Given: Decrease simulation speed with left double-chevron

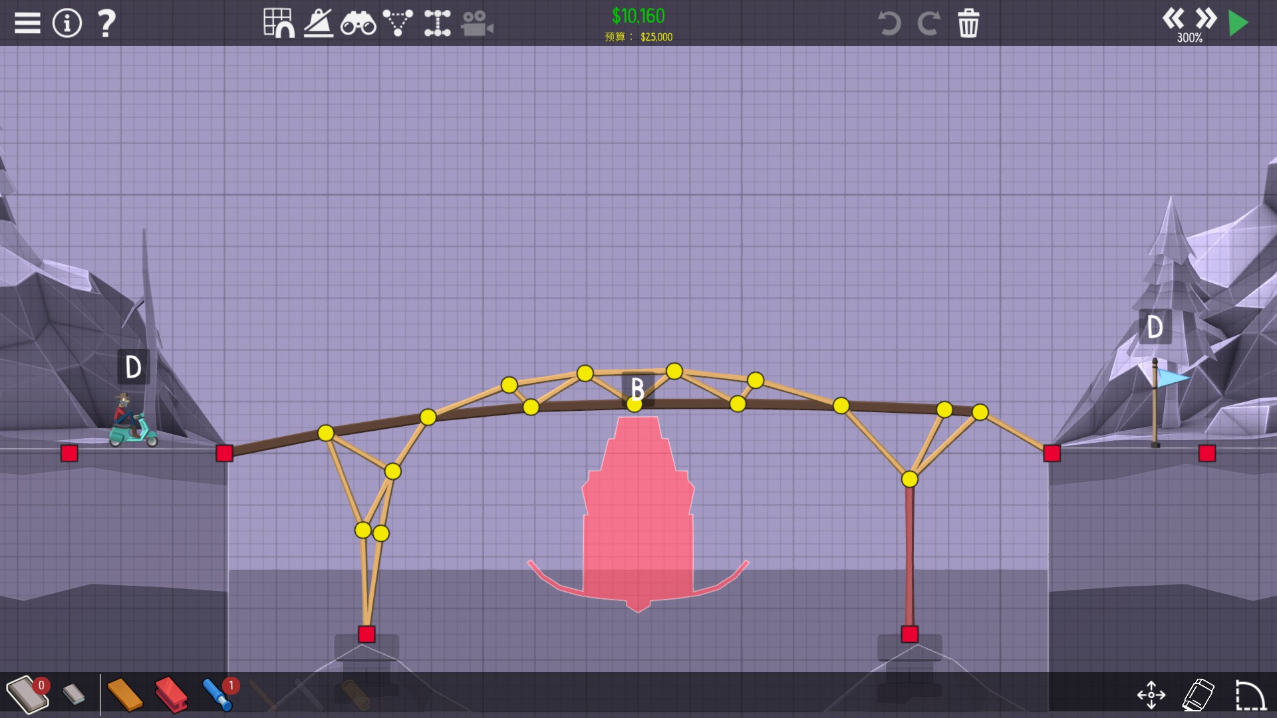Looking at the screenshot, I should [1173, 18].
